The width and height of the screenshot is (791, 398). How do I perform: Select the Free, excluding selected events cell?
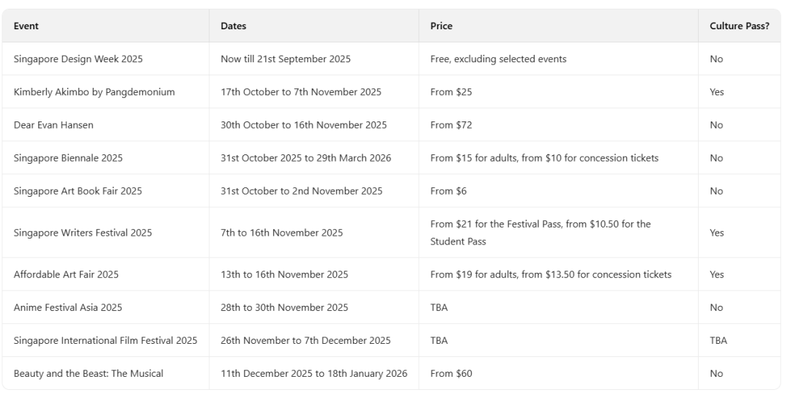tap(499, 59)
